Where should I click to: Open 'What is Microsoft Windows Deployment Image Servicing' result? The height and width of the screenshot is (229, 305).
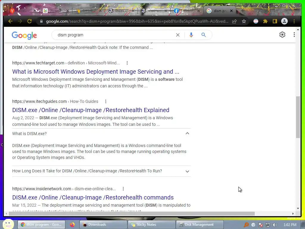[96, 72]
